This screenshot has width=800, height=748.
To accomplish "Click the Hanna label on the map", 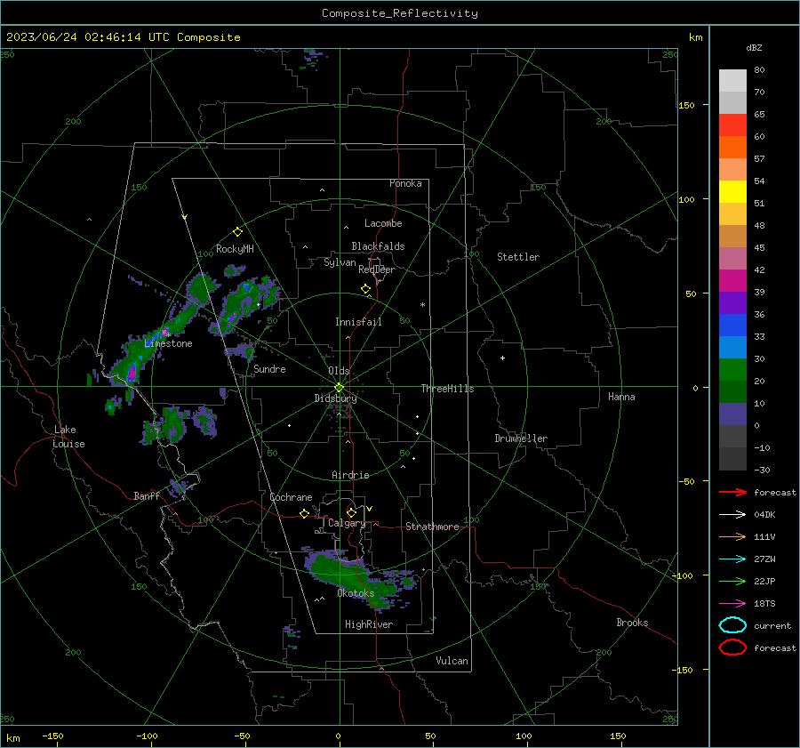I will 621,397.
